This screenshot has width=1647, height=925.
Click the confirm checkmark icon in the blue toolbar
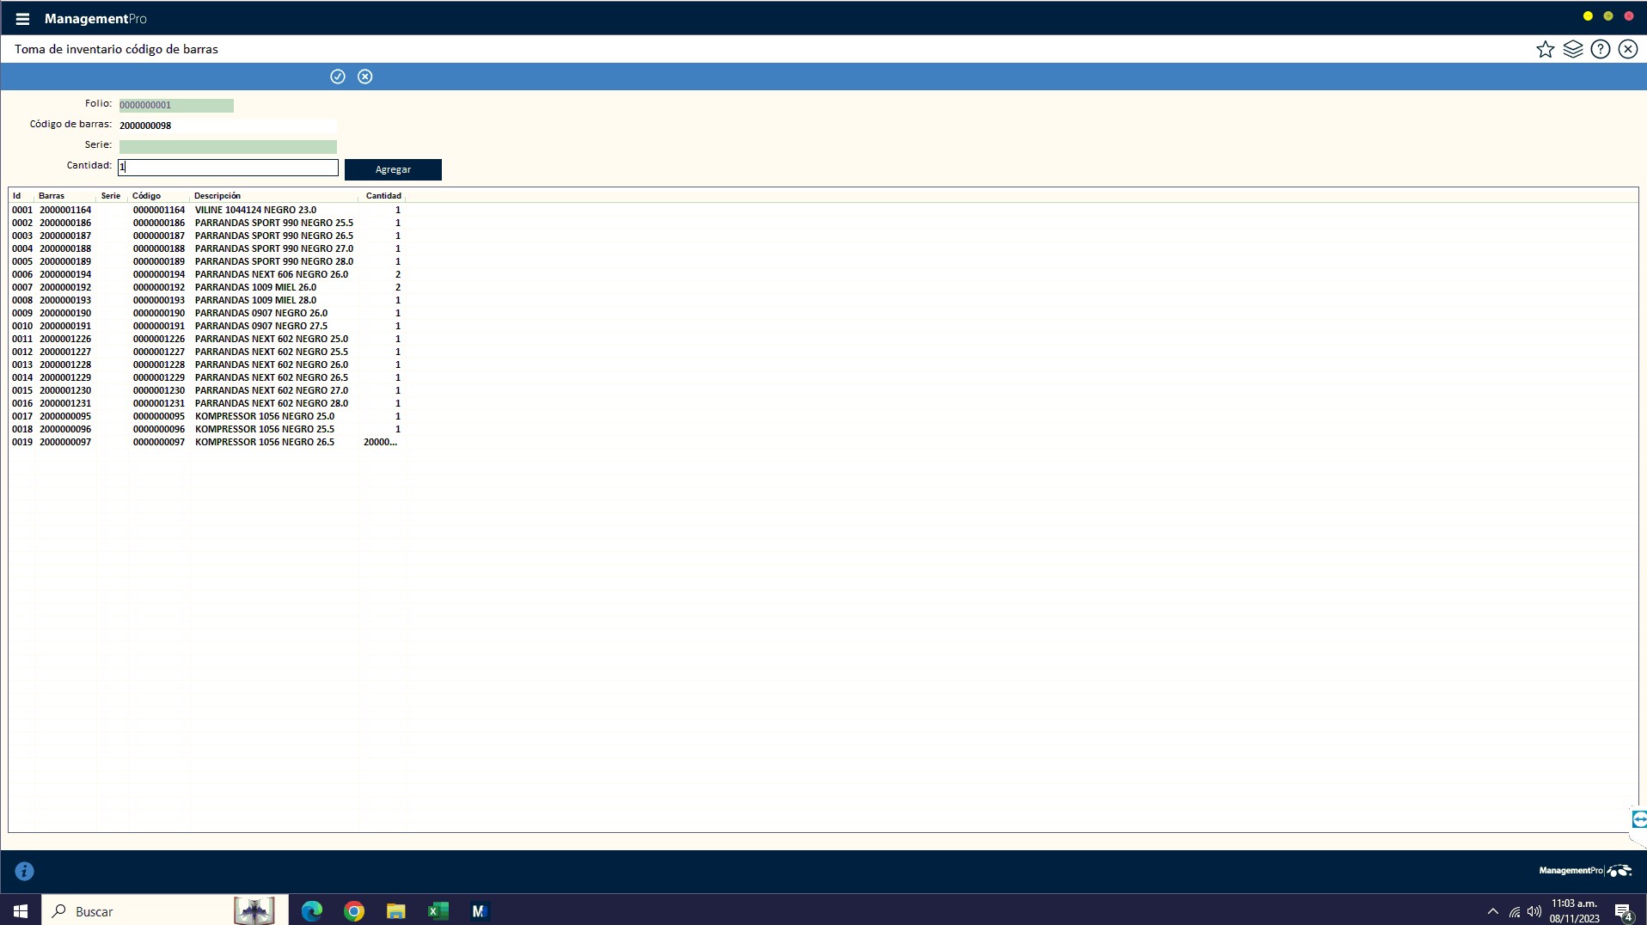click(338, 77)
